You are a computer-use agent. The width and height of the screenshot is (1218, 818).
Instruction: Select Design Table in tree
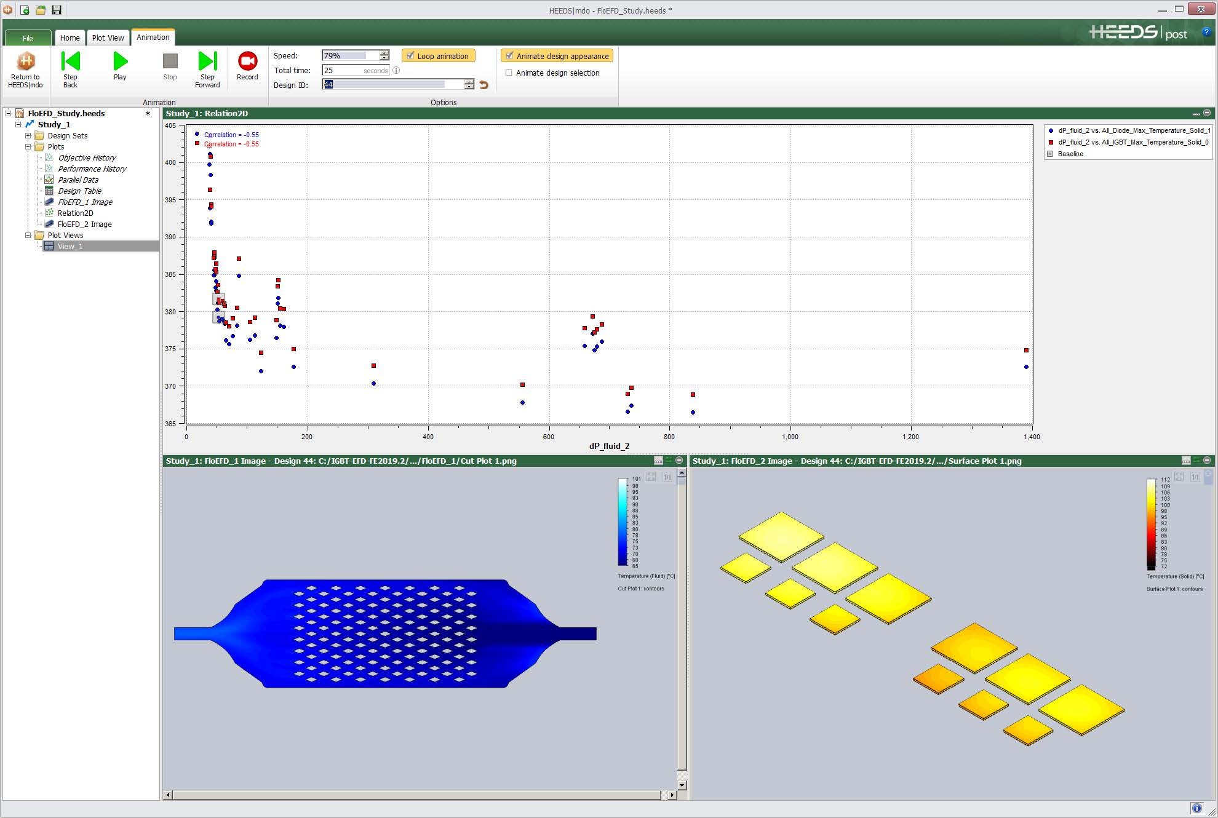click(79, 191)
